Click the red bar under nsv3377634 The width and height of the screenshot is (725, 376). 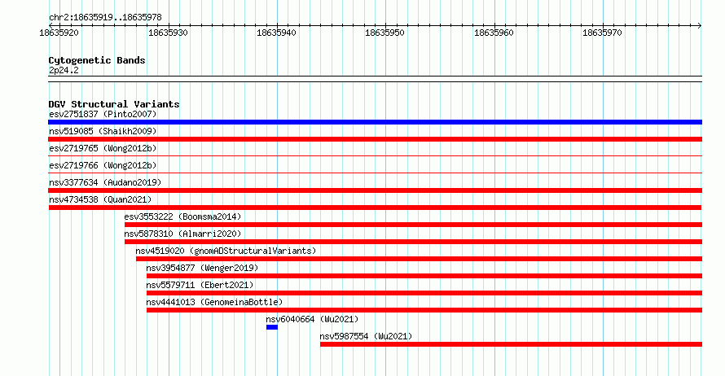point(375,190)
